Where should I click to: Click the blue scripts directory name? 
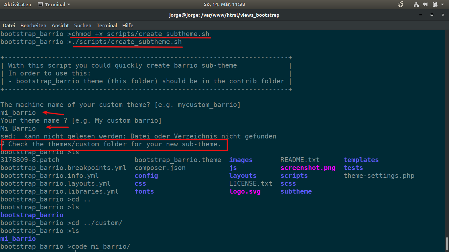tap(294, 176)
